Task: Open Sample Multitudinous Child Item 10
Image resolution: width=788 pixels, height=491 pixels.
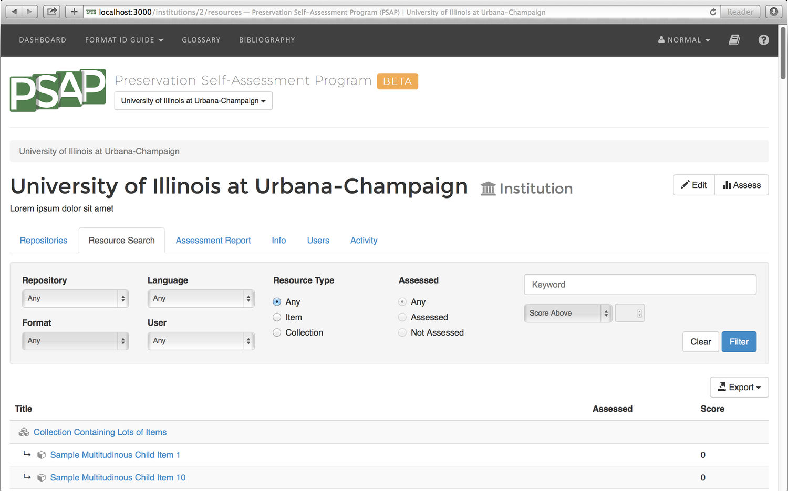Action: tap(117, 477)
